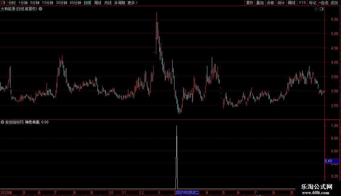Select the 15分钟 period tab
Viewport: 341px width, 196px height.
[48, 3]
